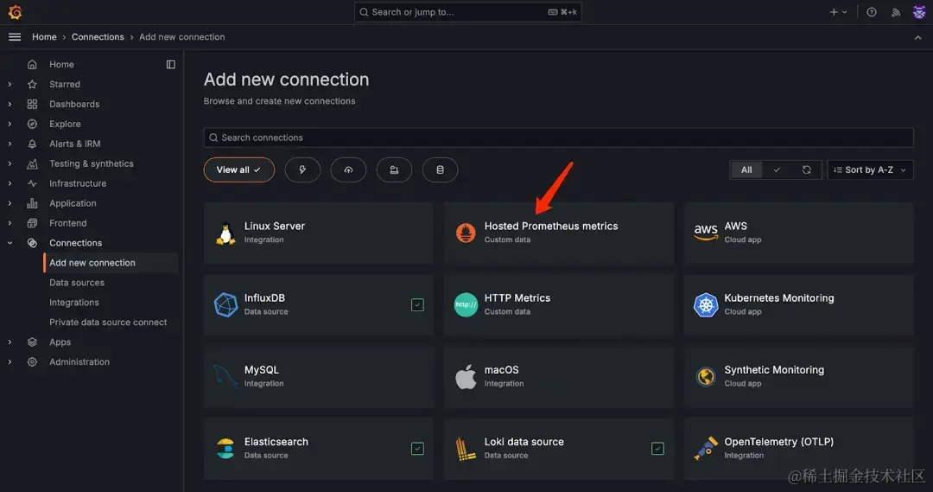
Task: Open the HTTP Metrics card
Action: (x=559, y=305)
